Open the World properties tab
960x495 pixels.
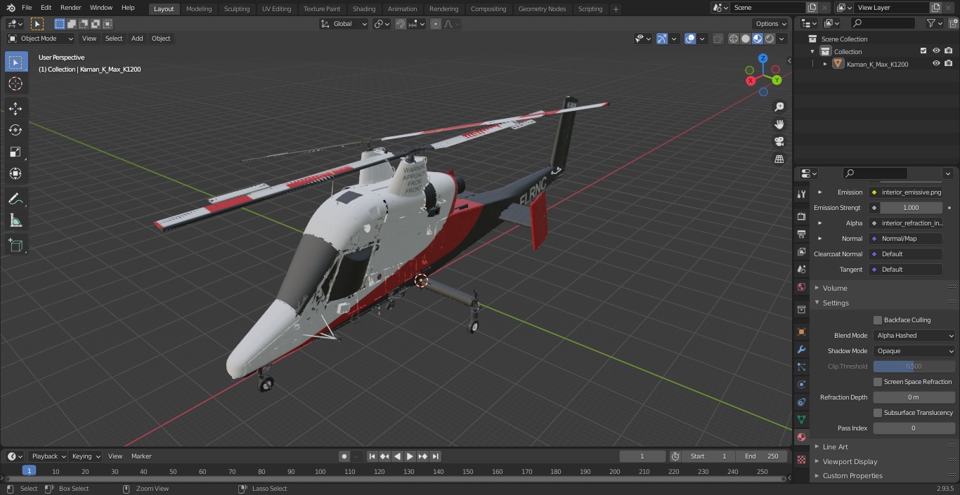(801, 287)
